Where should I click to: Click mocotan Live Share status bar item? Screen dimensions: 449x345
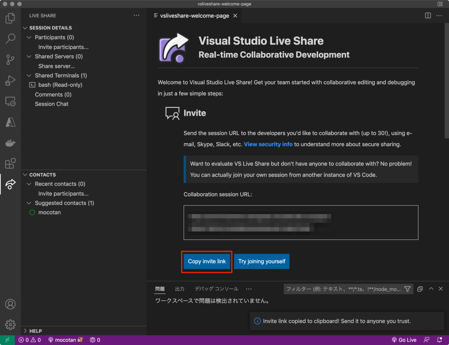pyautogui.click(x=65, y=340)
